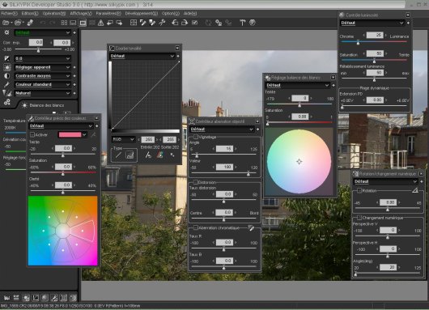Open the Défaut dropdown in the luminosité control panel
This screenshot has height=310, width=429.
[372, 23]
